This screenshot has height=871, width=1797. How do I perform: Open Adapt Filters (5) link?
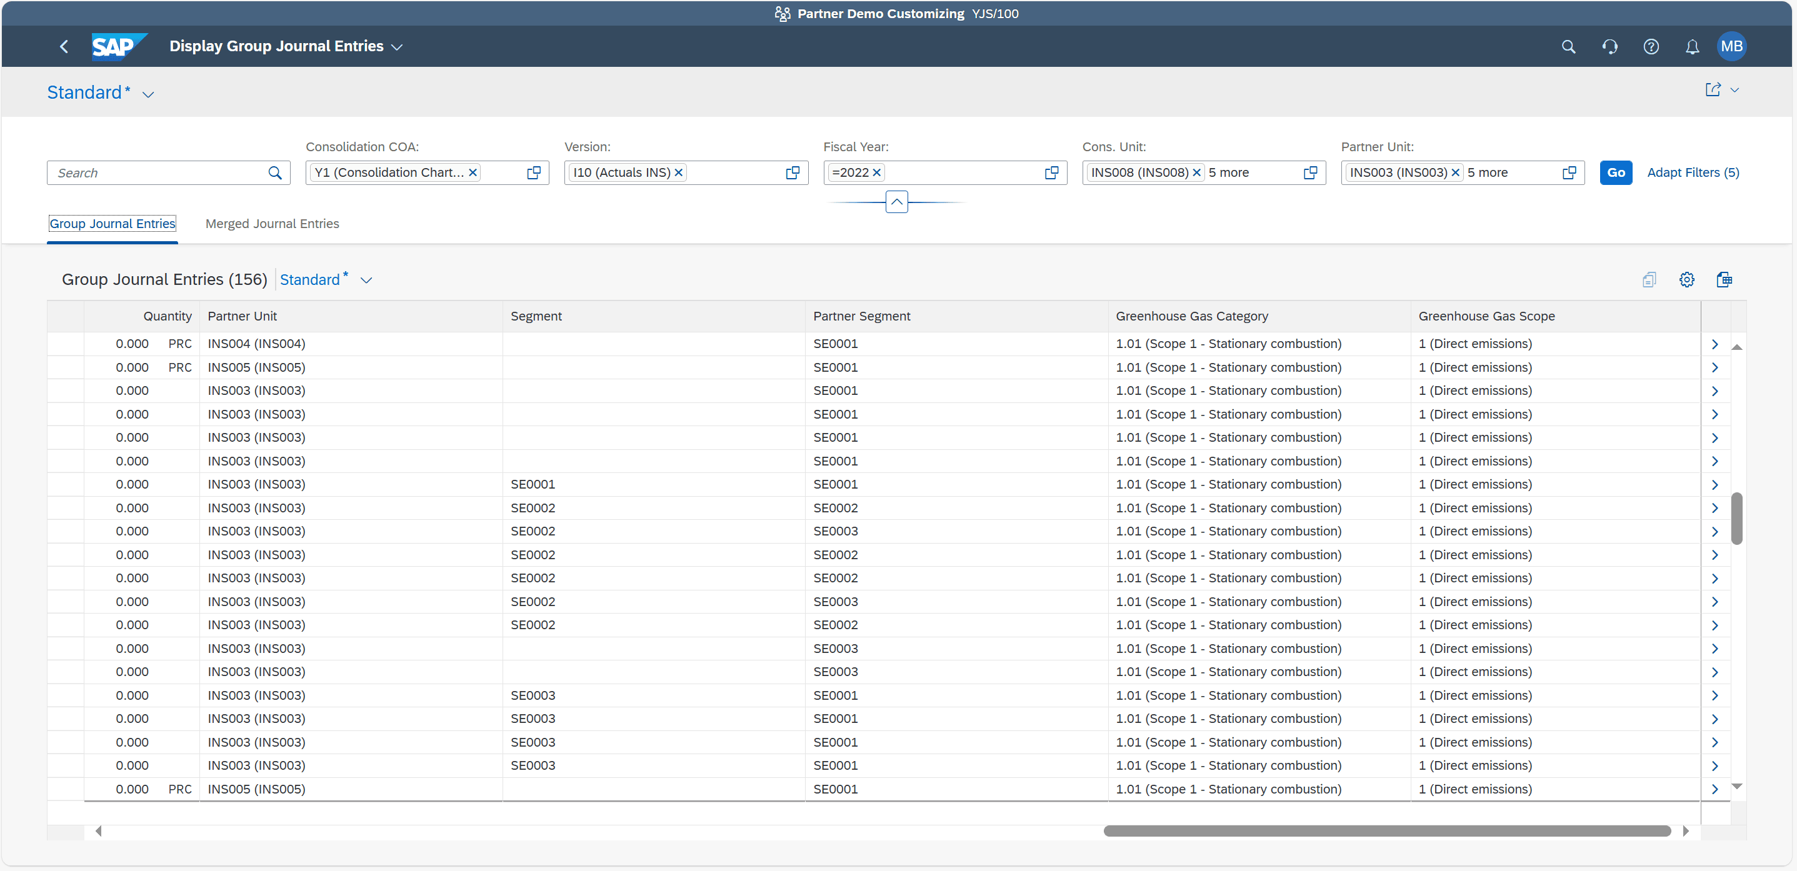(1693, 173)
